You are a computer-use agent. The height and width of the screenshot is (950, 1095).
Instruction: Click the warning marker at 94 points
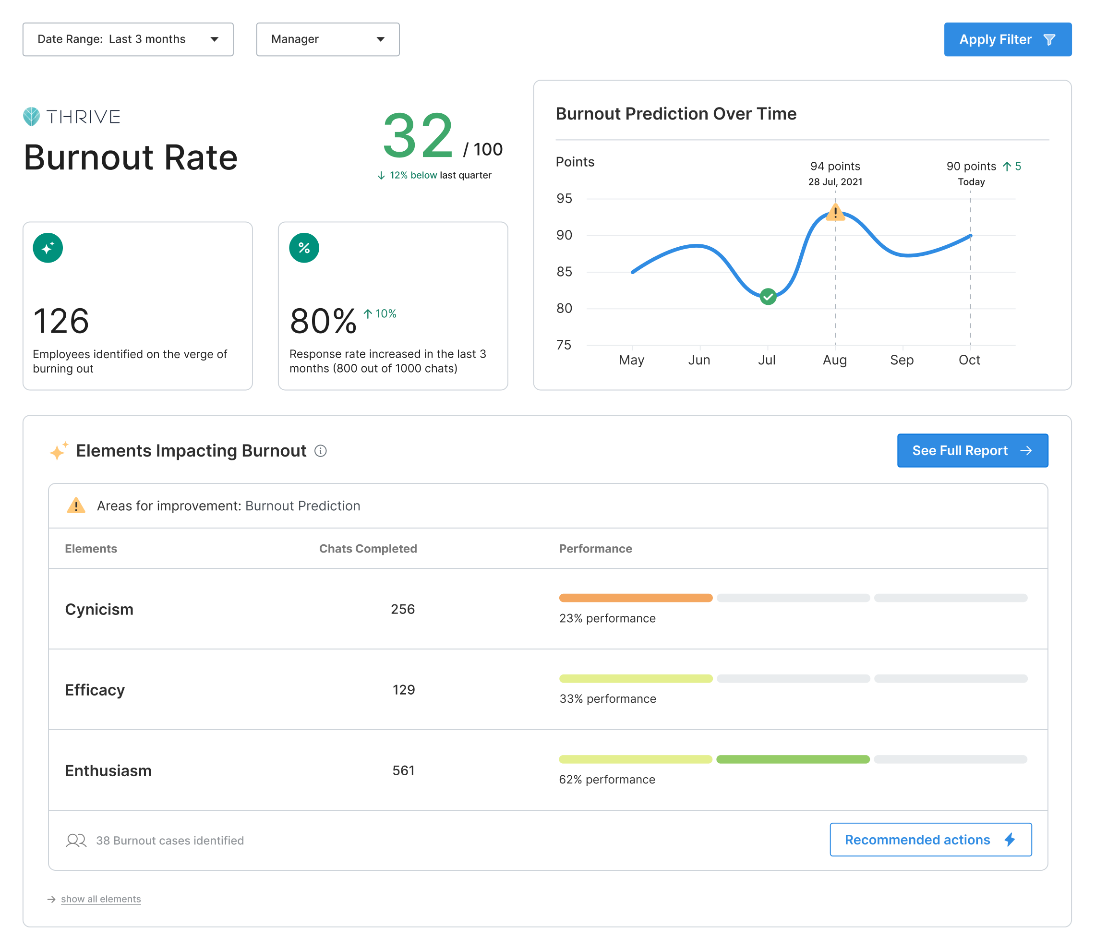(x=835, y=213)
